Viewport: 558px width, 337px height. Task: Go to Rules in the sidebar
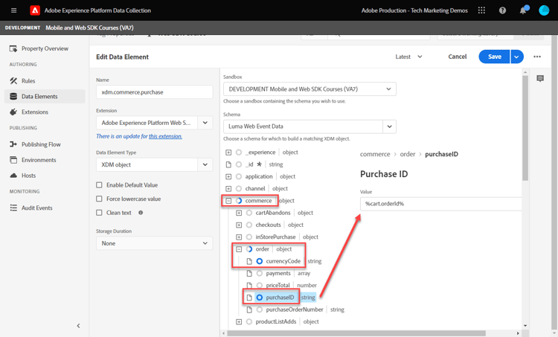pos(28,80)
